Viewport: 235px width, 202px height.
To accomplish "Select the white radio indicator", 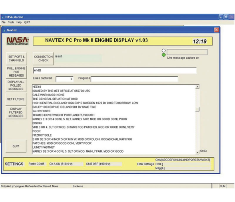I will [164, 50].
